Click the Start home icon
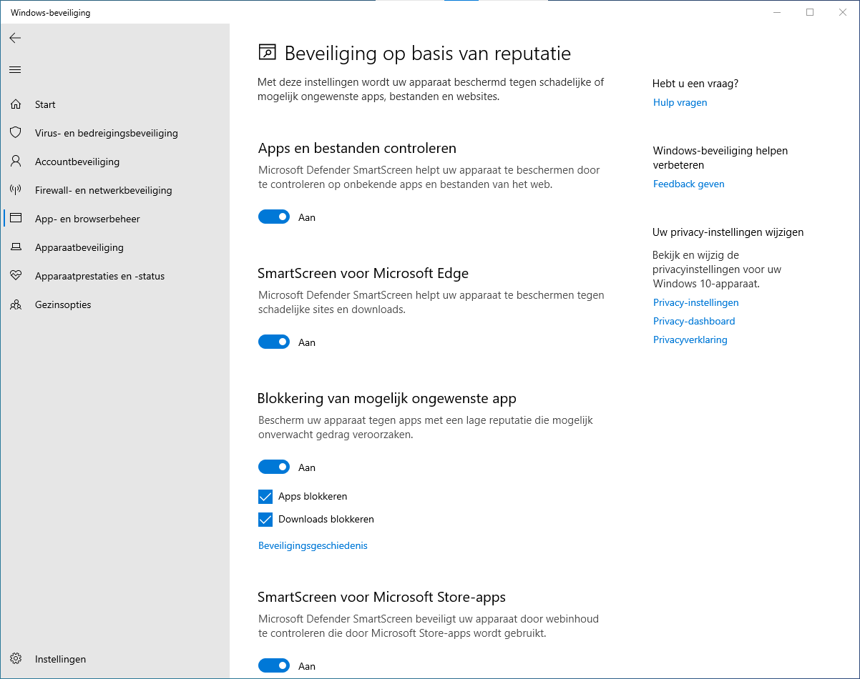Viewport: 860px width, 679px height. pyautogui.click(x=16, y=104)
